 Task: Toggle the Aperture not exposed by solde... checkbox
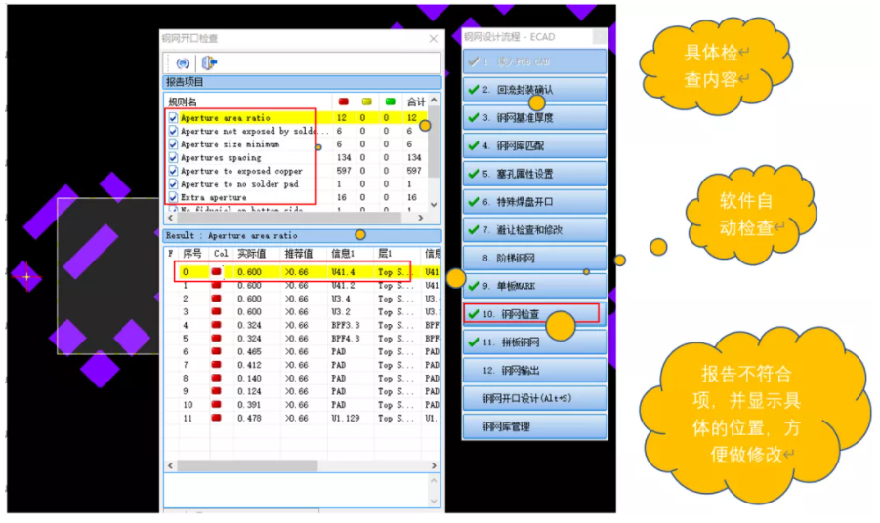173,131
